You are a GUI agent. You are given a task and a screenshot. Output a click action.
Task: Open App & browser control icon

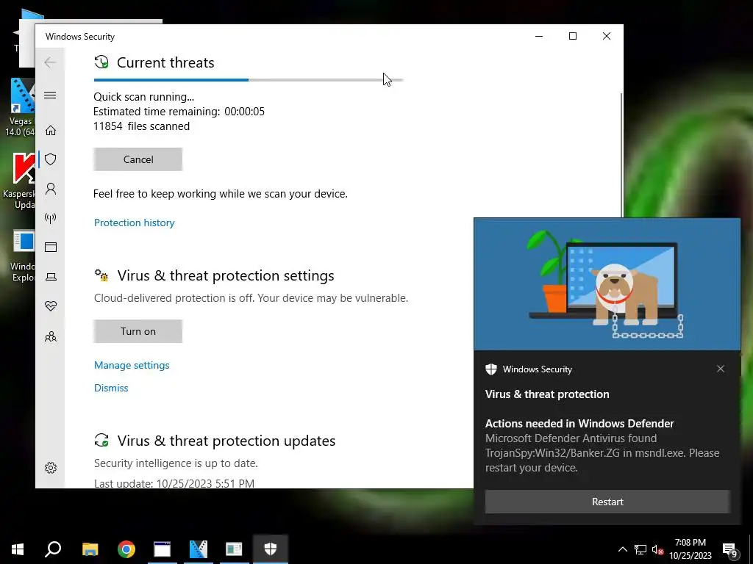[x=51, y=247]
